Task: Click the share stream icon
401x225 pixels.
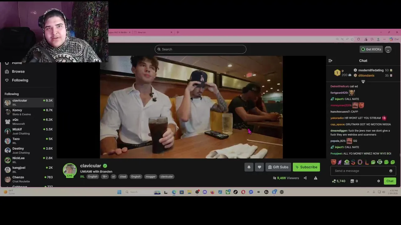Action: [x=305, y=178]
